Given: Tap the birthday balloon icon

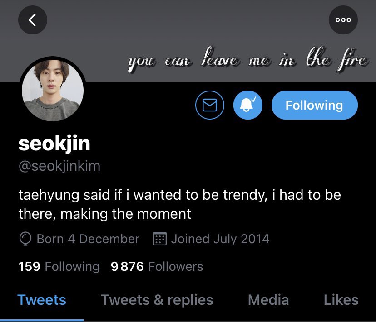Looking at the screenshot, I should click(25, 239).
